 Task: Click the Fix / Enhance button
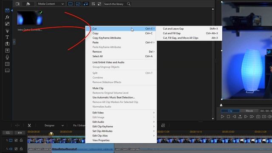79,125
